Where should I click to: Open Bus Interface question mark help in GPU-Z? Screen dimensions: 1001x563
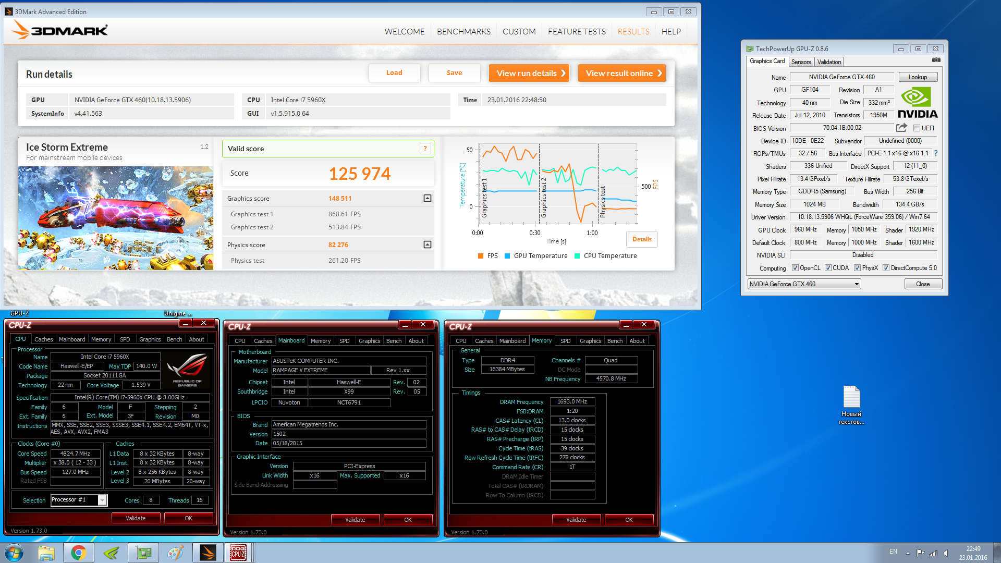click(936, 153)
